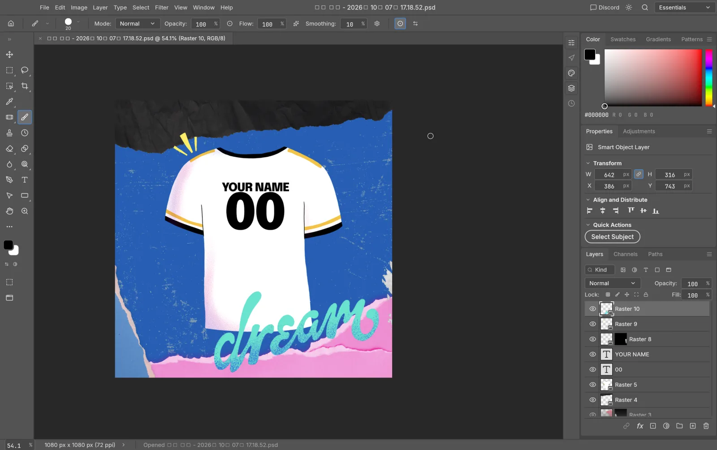Select the Zoom tool
Image resolution: width=717 pixels, height=450 pixels.
point(25,211)
